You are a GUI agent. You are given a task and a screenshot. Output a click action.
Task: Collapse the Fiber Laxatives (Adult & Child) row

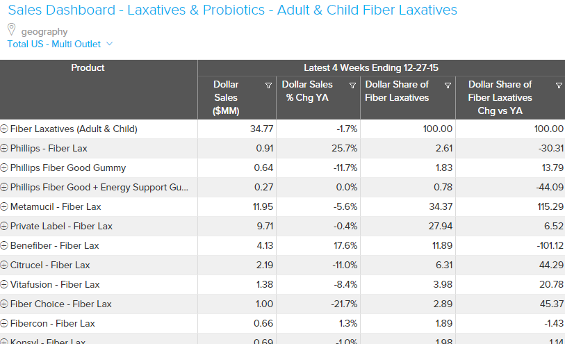pyautogui.click(x=4, y=129)
